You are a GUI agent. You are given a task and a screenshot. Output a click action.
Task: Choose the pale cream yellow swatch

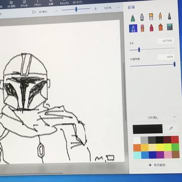tap(152, 147)
